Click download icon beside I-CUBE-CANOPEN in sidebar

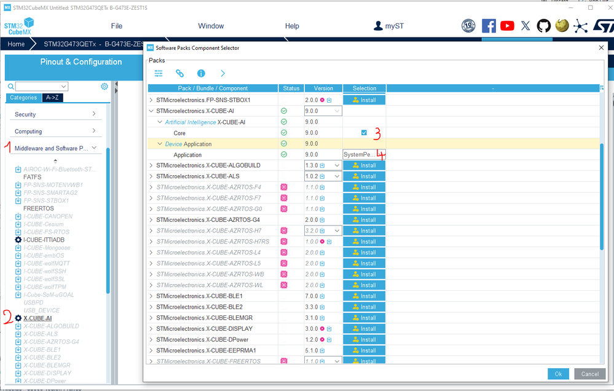18,216
